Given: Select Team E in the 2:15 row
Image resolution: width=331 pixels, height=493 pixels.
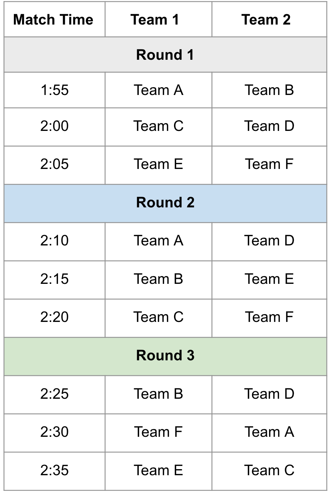Looking at the screenshot, I should click(x=269, y=279).
